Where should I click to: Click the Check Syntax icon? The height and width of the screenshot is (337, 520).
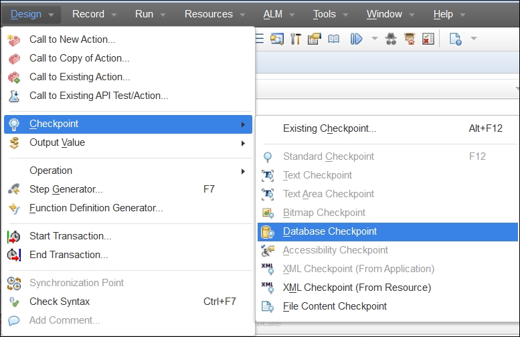[x=14, y=302]
